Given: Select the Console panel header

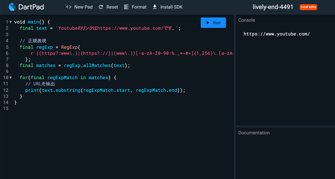Looking at the screenshot, I should [x=247, y=20].
